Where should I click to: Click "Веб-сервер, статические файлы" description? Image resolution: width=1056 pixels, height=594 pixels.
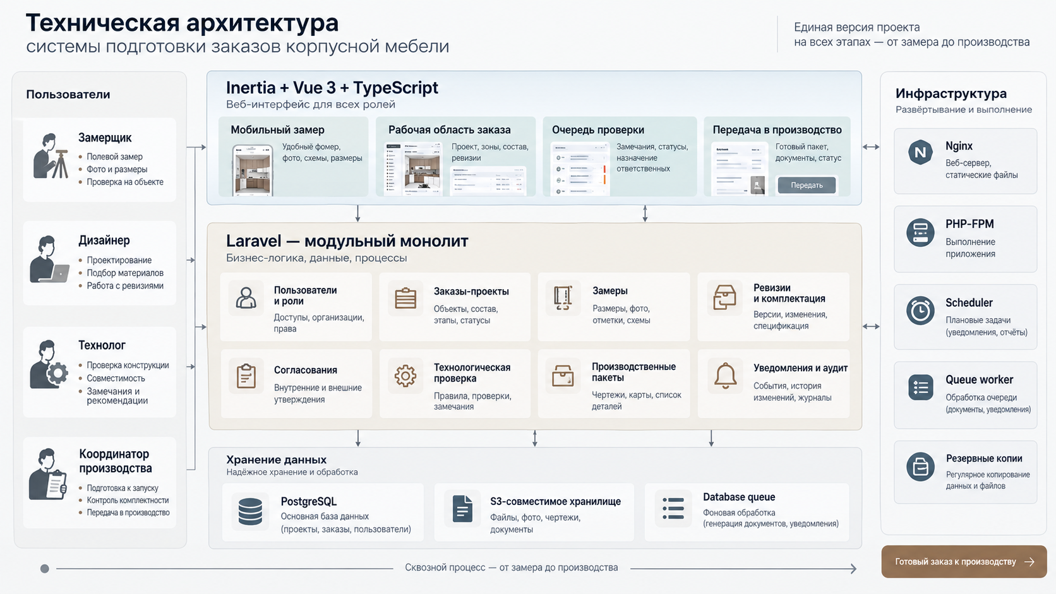tap(981, 169)
